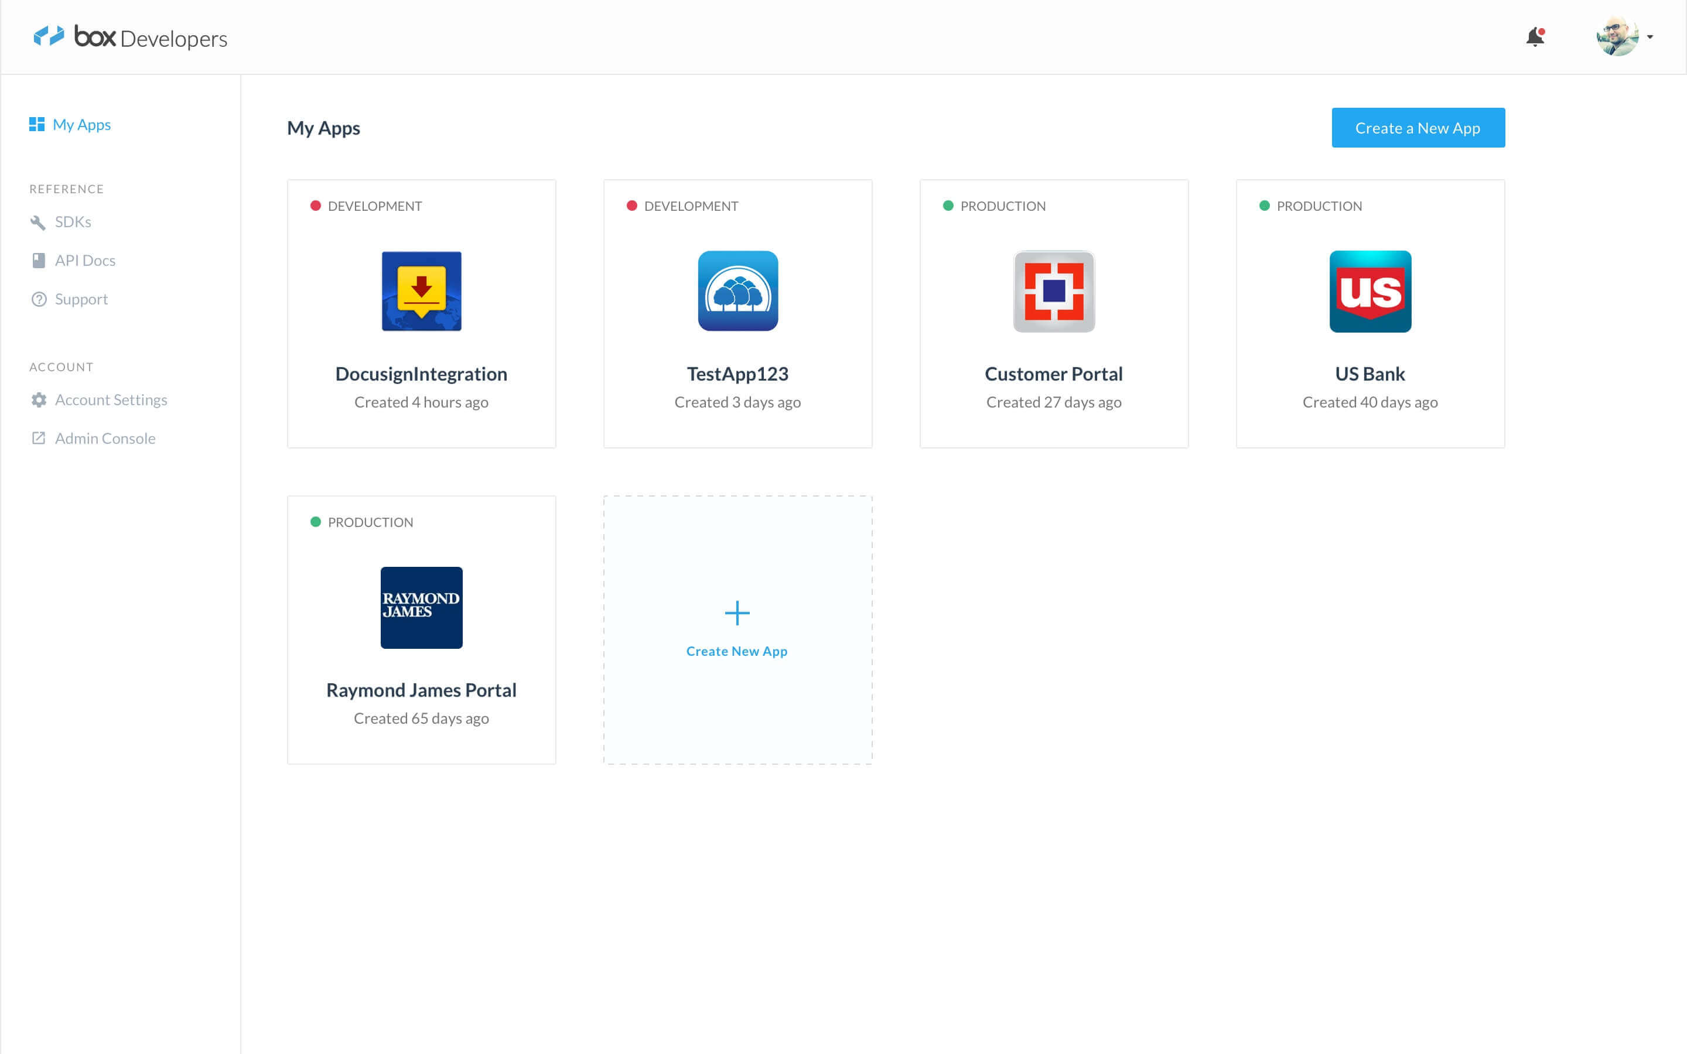Click the Customer Portal app title
Screen dimensions: 1687x1054
pyautogui.click(x=1054, y=374)
